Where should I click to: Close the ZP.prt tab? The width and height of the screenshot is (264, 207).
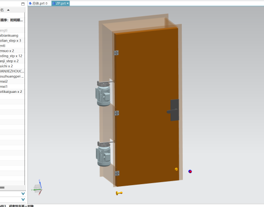coord(68,3)
